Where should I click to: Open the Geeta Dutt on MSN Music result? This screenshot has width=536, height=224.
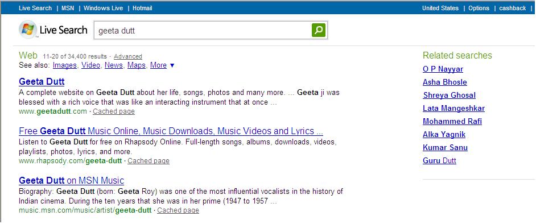pos(72,180)
